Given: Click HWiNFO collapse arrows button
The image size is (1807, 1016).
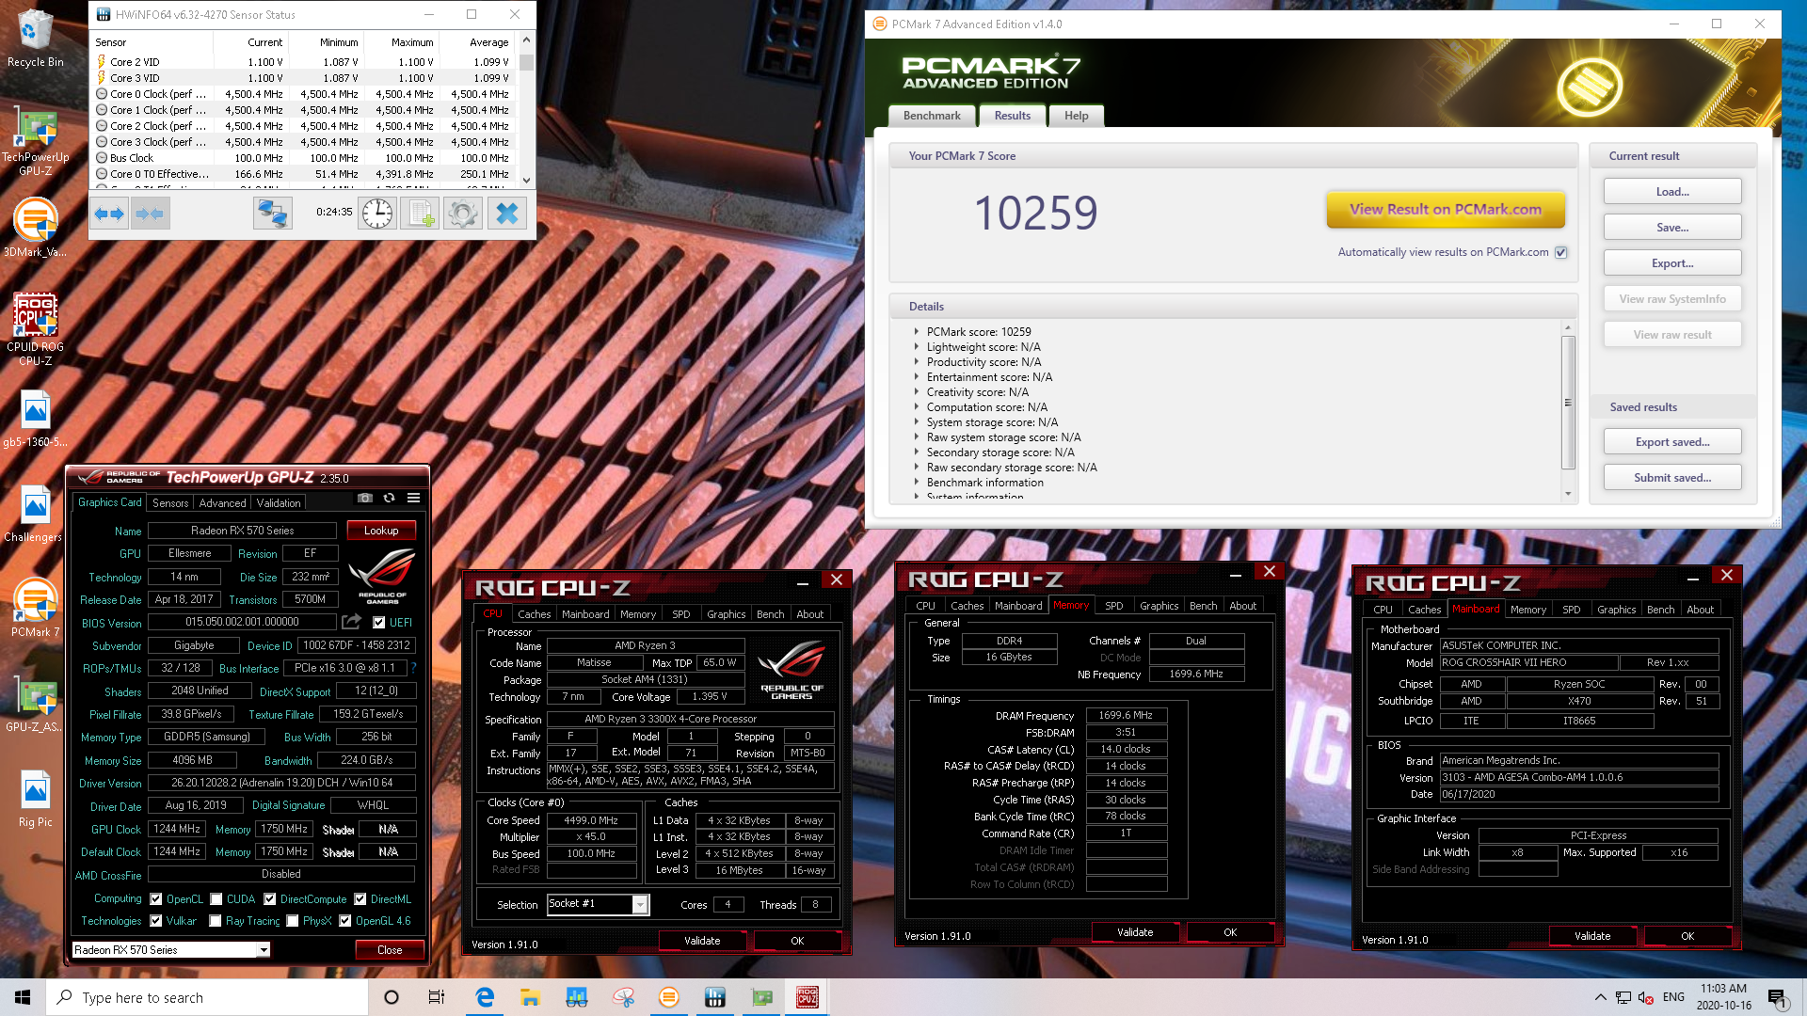Looking at the screenshot, I should coord(150,214).
